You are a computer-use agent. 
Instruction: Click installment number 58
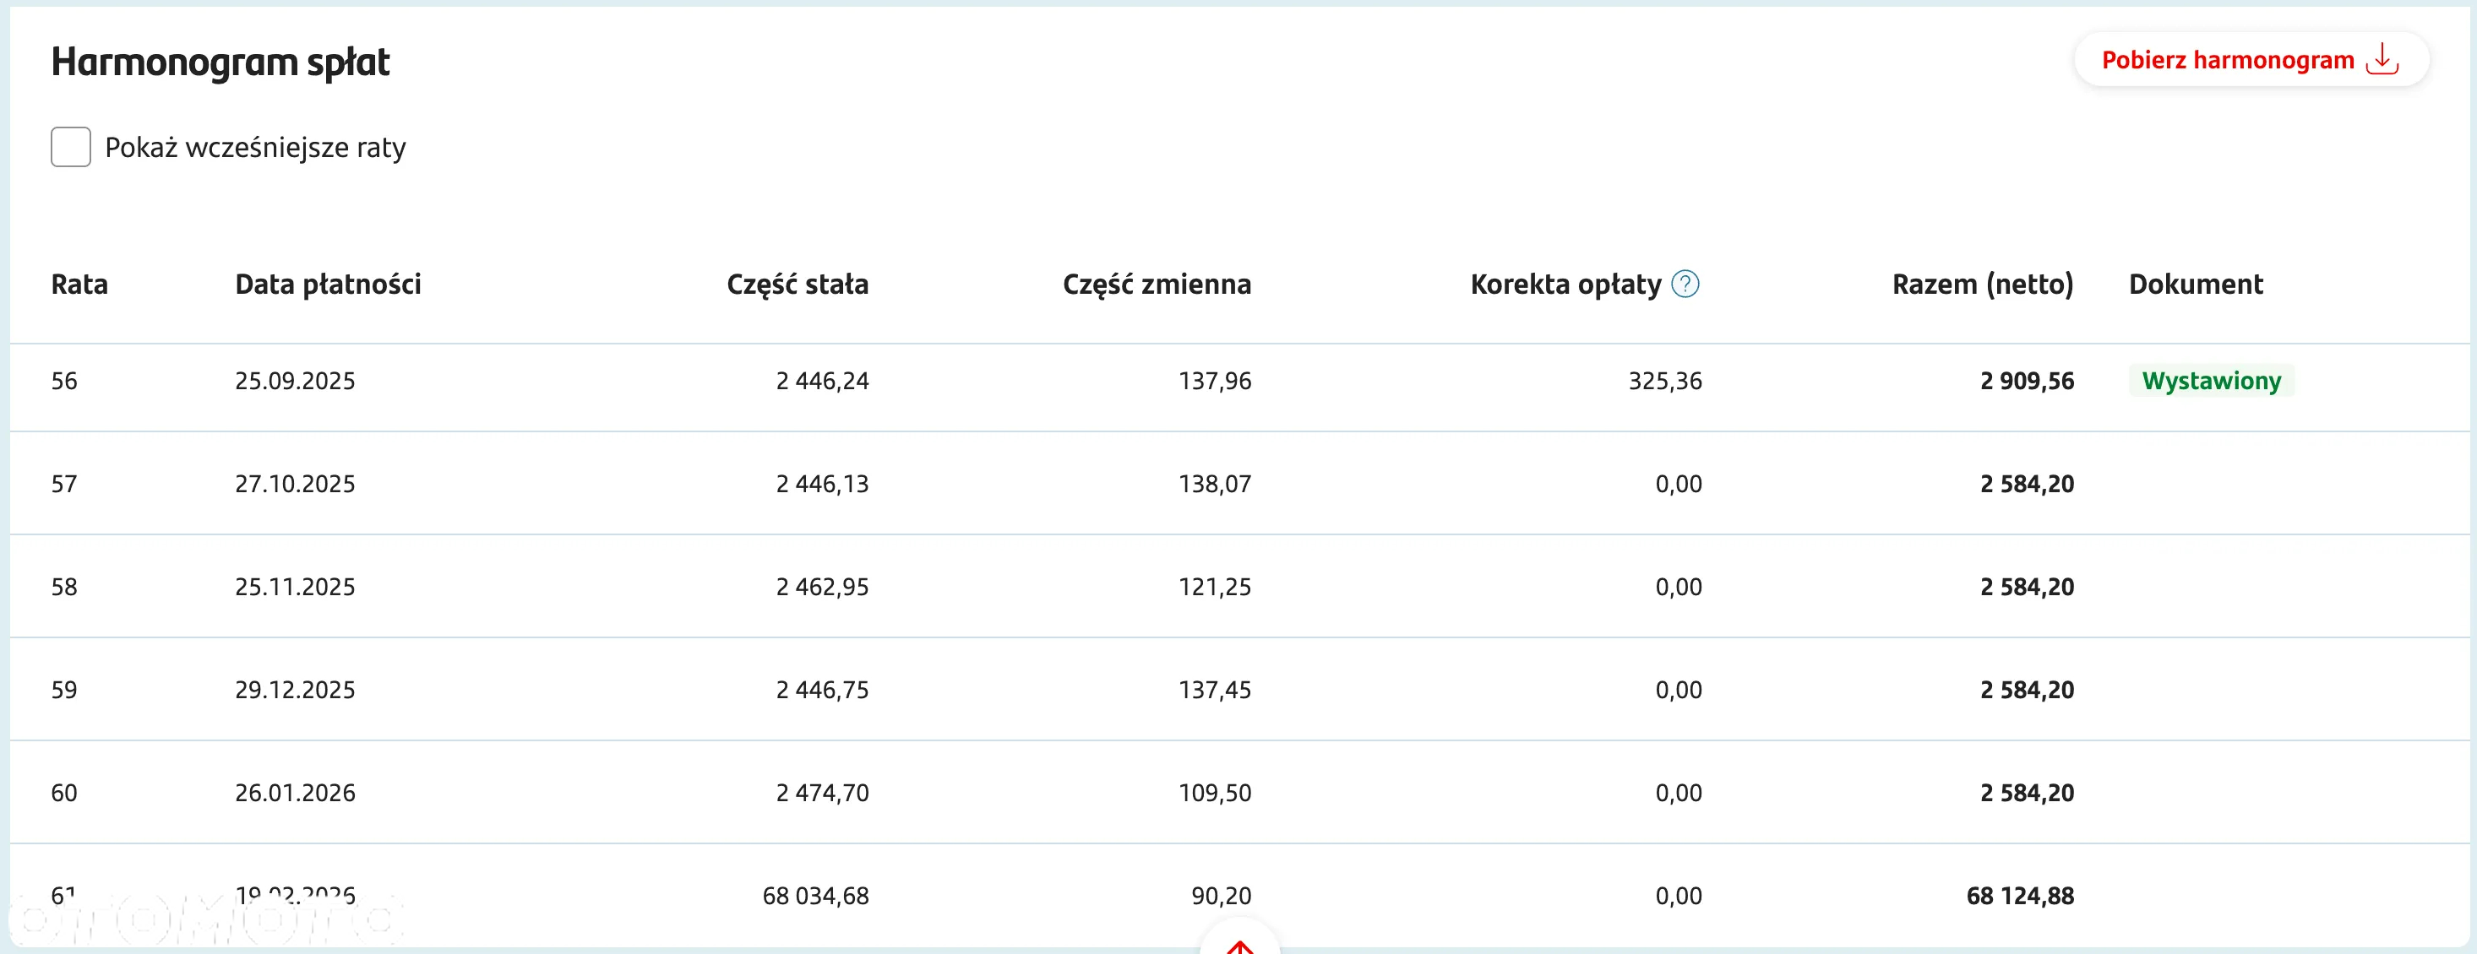(64, 586)
